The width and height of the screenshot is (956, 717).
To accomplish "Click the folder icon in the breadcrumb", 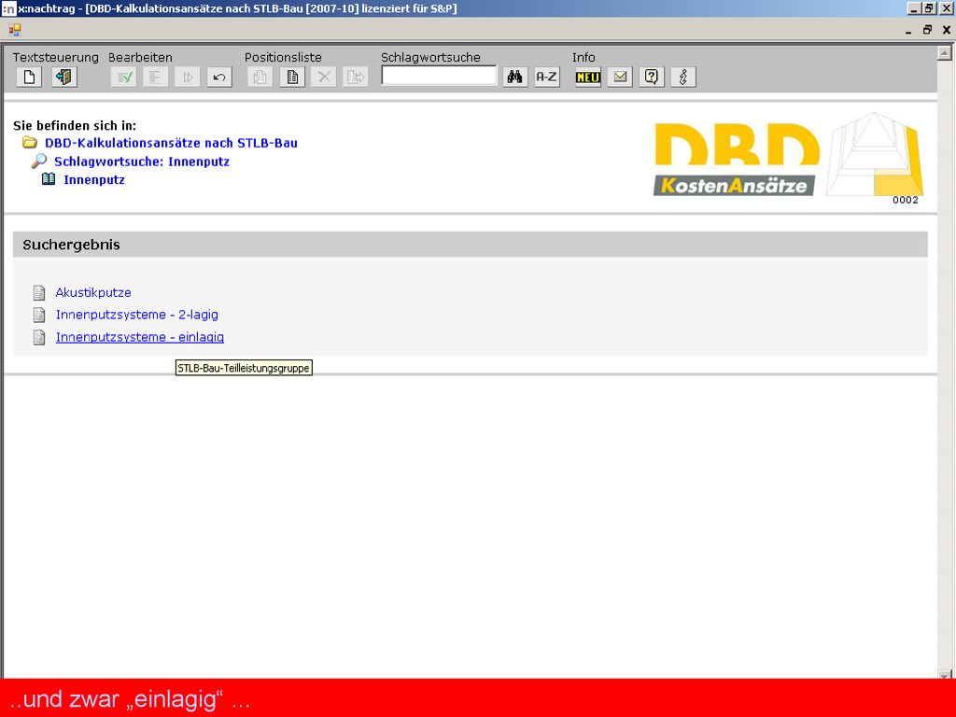I will (x=29, y=143).
